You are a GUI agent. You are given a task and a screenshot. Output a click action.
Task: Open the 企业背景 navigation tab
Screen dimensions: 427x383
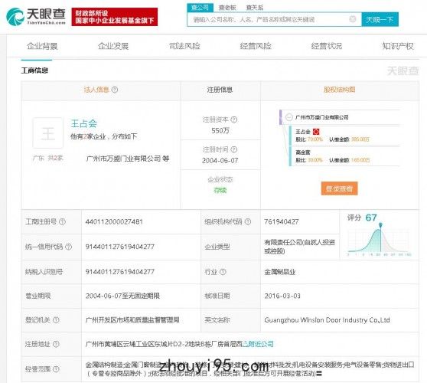pyautogui.click(x=42, y=46)
